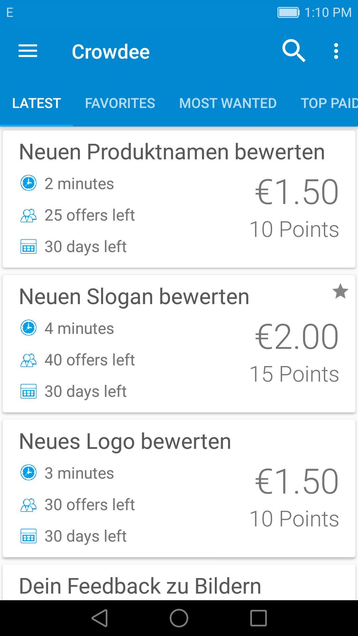Open the three-dot overflow menu
Screen dimensions: 358x636
[x=336, y=51]
